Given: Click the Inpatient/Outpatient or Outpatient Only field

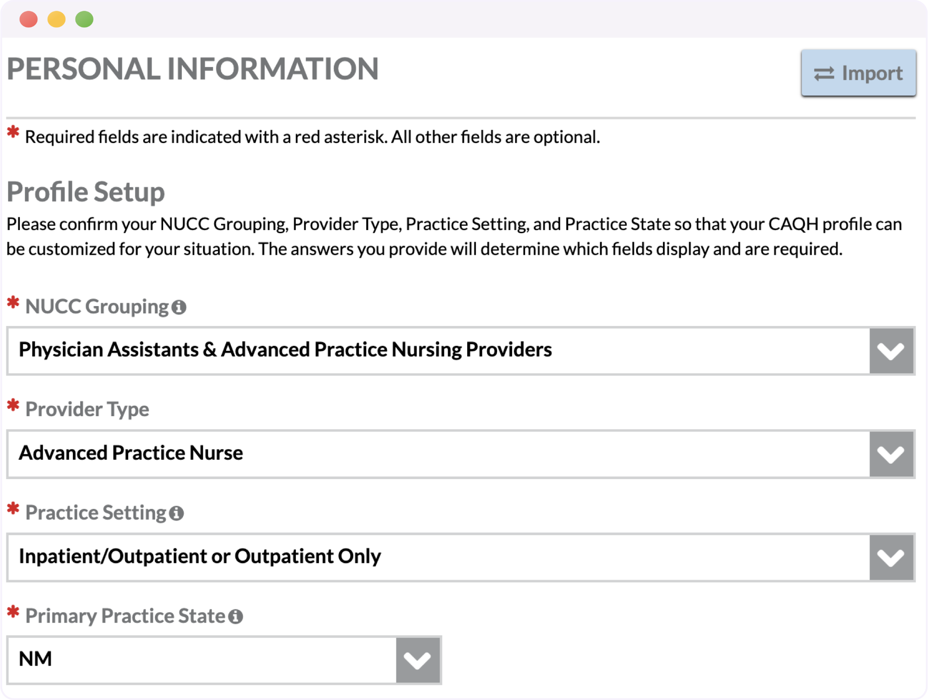Looking at the screenshot, I should click(461, 557).
